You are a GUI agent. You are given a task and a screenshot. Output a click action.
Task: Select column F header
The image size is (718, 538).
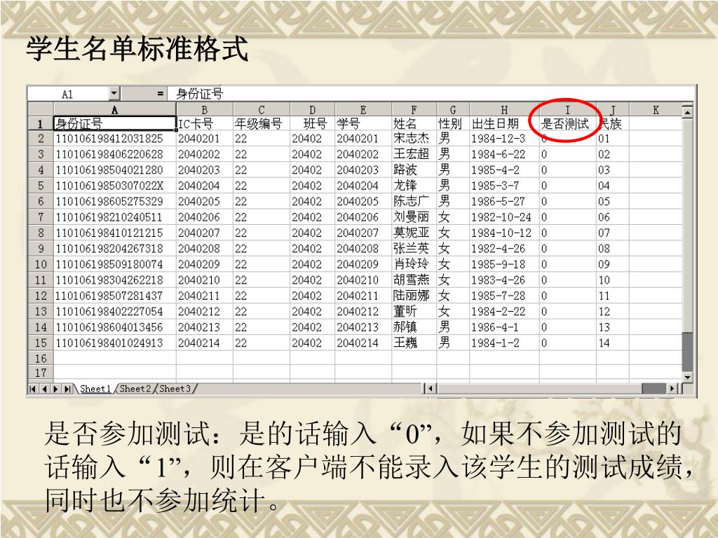click(414, 110)
